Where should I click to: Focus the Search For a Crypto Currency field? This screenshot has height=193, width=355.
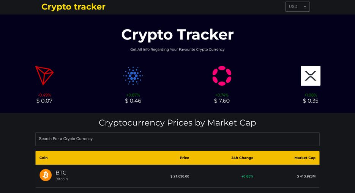click(x=178, y=139)
